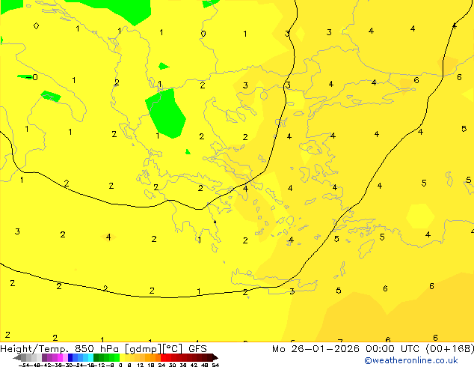Viewport: 474px width, 367px height.
Task: Select the Mo 26-01-2026 00:00 UTC date label
Action: click(x=346, y=349)
